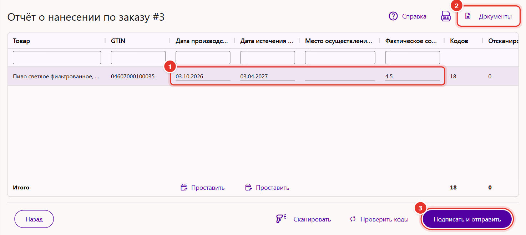Click Фактическое содержание column header
Screen dimensions: 526x235
pos(411,41)
